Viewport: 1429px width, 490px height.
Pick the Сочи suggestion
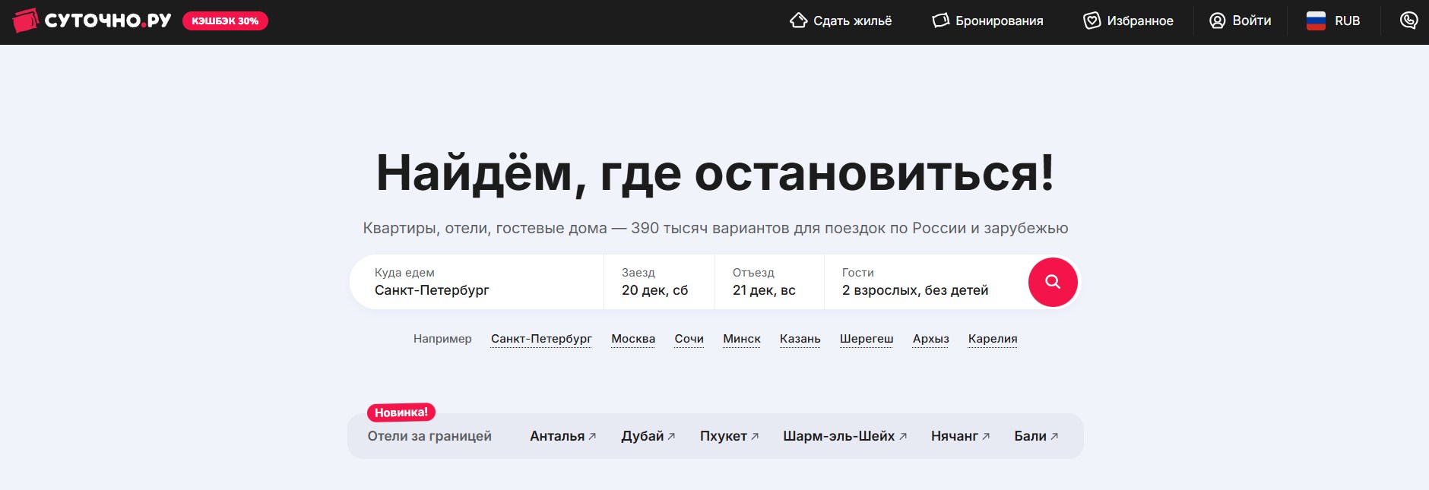point(689,339)
